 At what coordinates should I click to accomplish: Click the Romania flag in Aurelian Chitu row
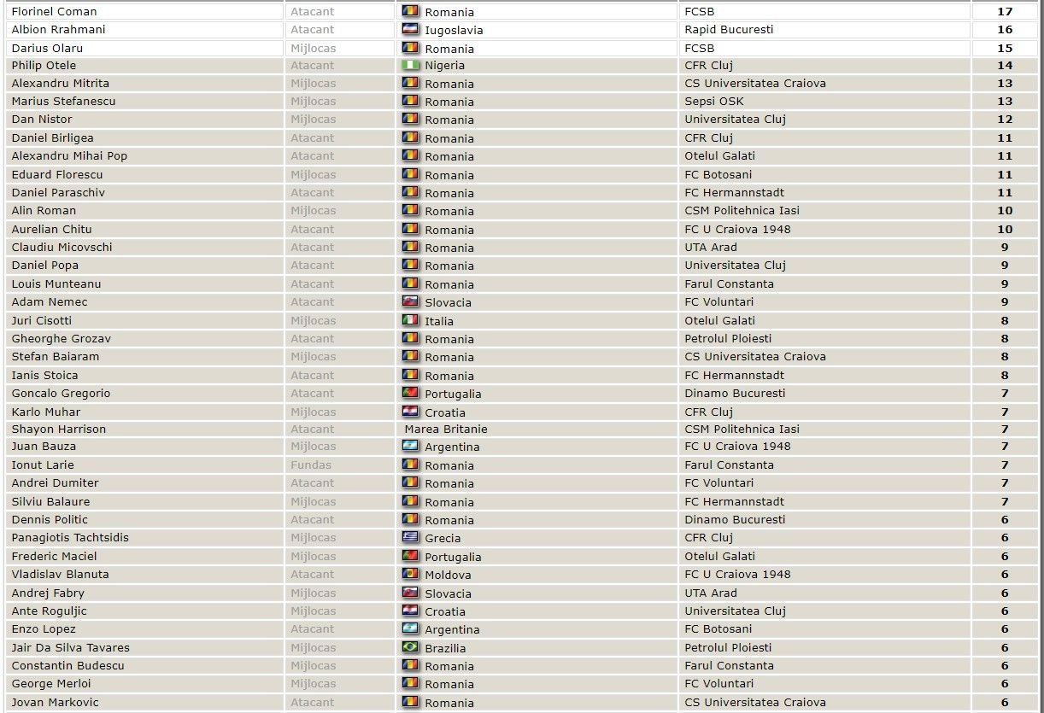coord(411,230)
